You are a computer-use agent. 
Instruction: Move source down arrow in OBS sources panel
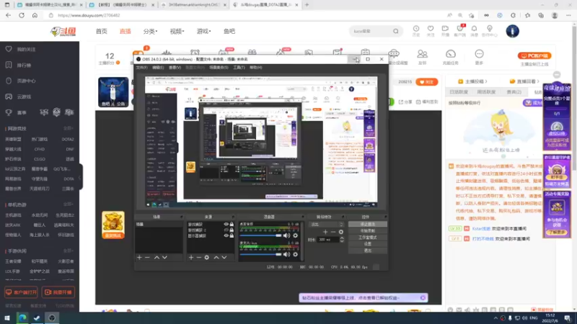(x=224, y=258)
